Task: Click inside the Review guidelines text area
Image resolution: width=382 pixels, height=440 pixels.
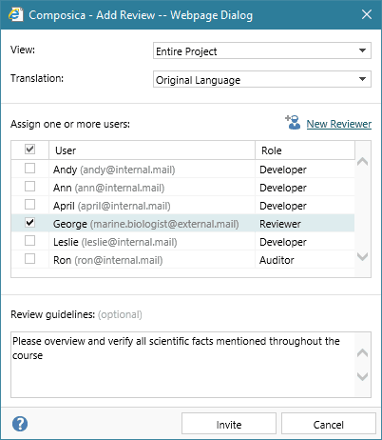Action: pos(182,365)
